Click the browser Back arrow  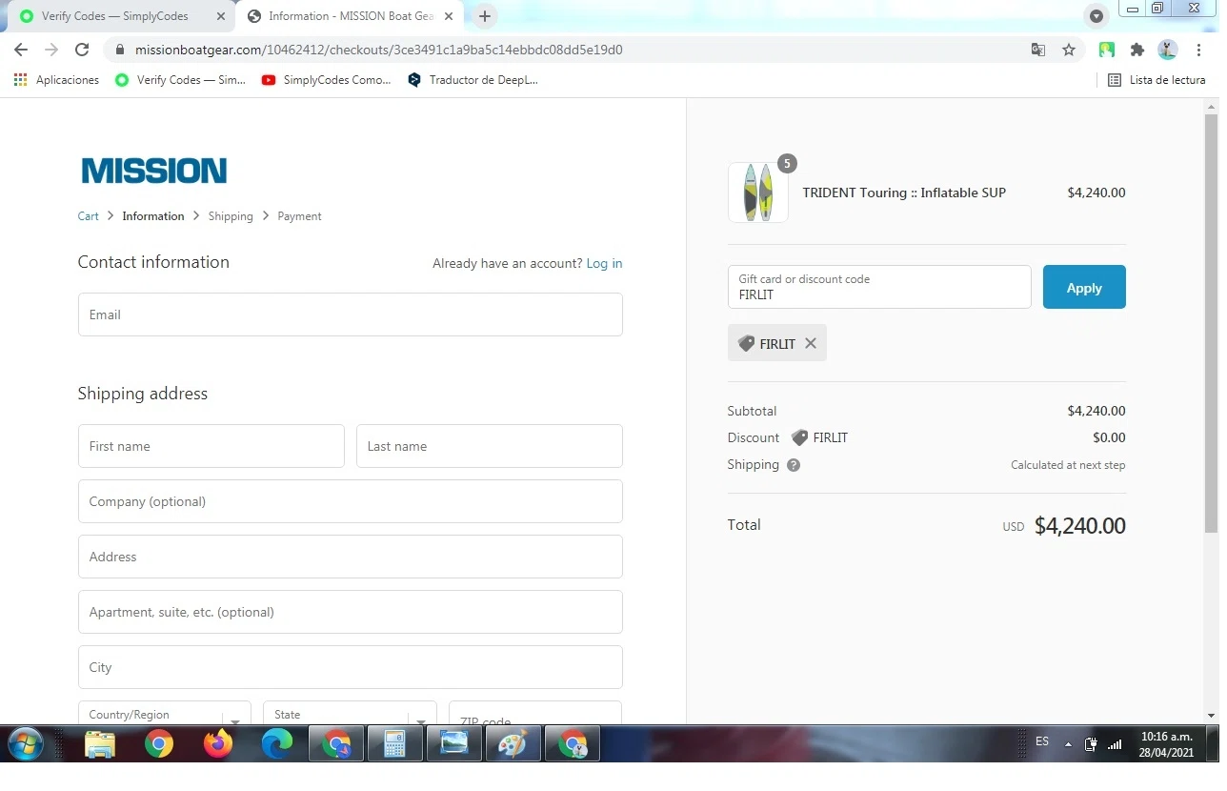pyautogui.click(x=21, y=50)
